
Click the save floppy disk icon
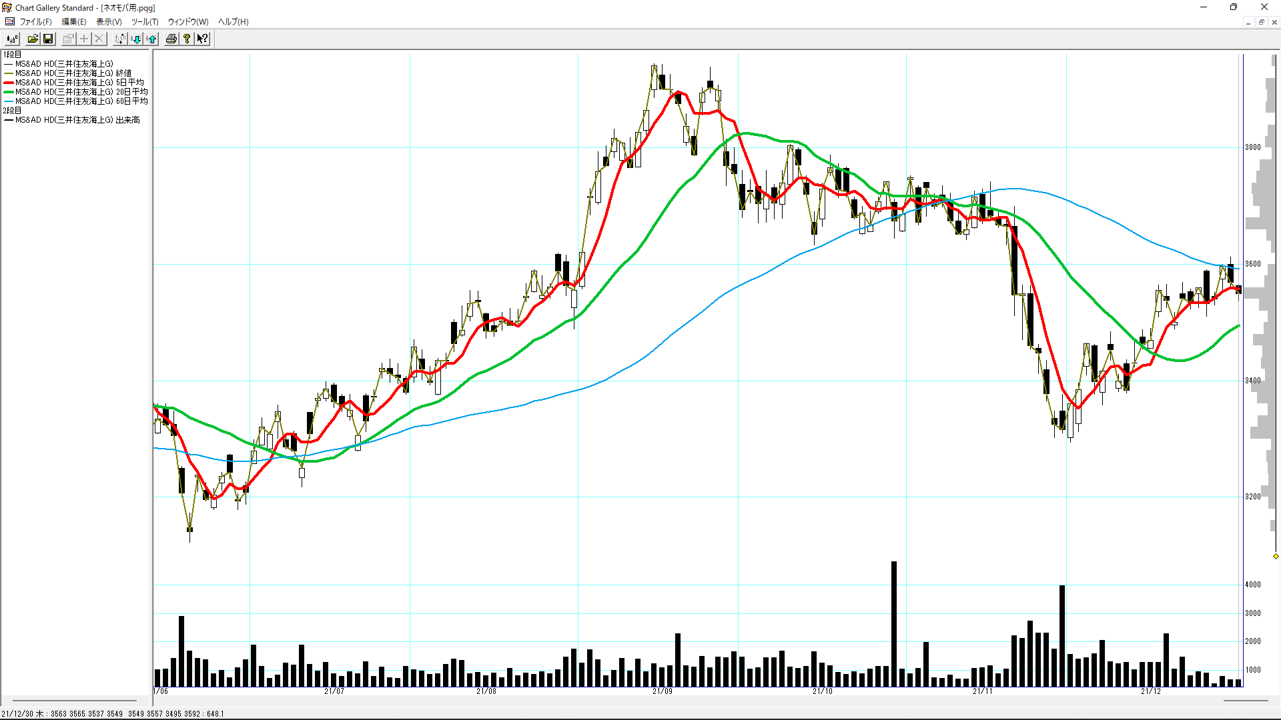tap(48, 39)
